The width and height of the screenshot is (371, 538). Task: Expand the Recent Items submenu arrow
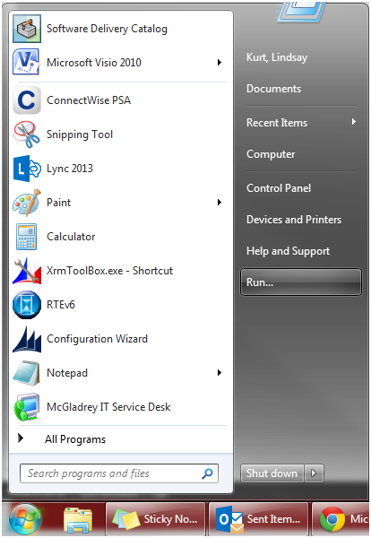click(x=353, y=122)
